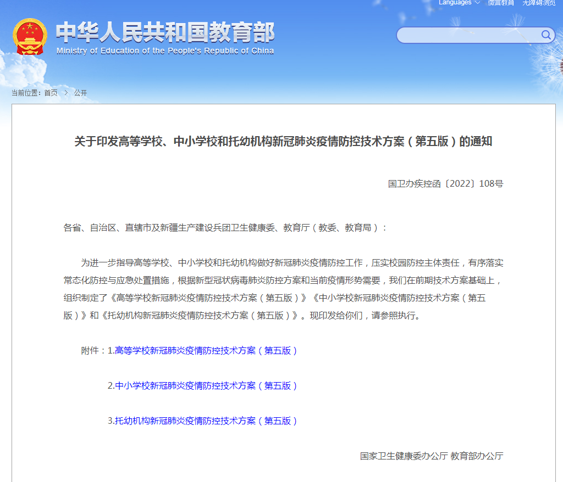Image resolution: width=563 pixels, height=482 pixels.
Task: Click the national emblem logo
Action: pyautogui.click(x=30, y=37)
